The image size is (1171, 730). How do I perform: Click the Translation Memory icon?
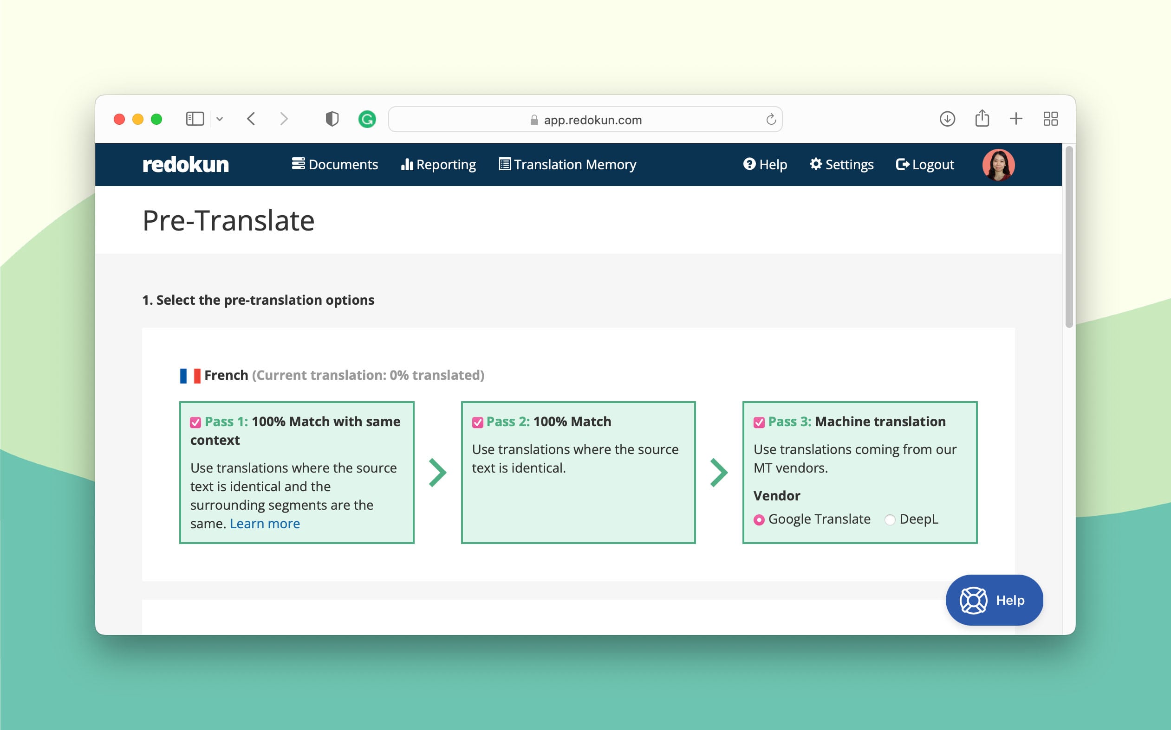(x=503, y=165)
